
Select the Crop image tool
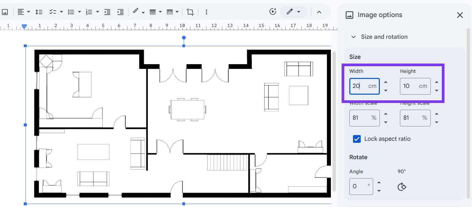pyautogui.click(x=190, y=12)
